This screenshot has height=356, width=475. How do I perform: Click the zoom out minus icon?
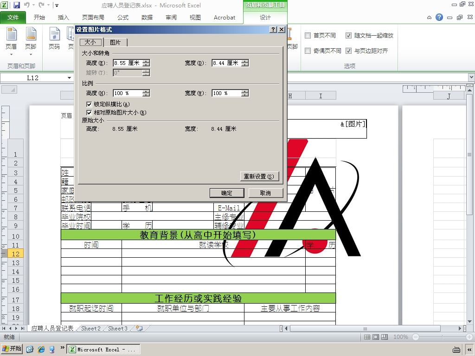(416, 337)
